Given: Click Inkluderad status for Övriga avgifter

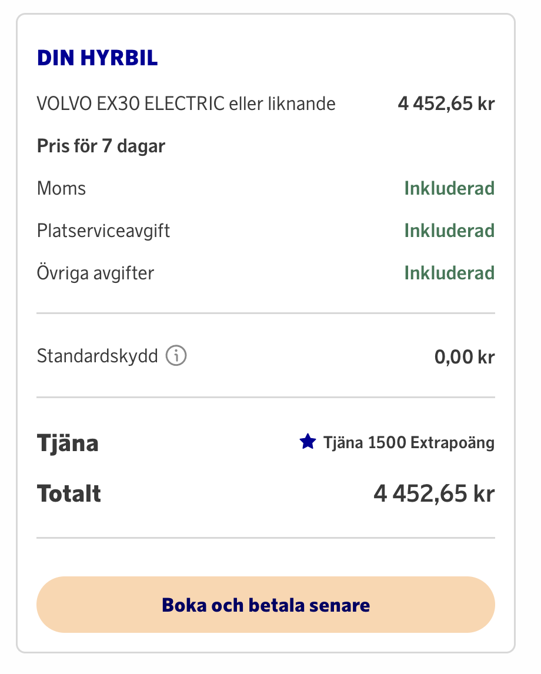Looking at the screenshot, I should [x=449, y=273].
